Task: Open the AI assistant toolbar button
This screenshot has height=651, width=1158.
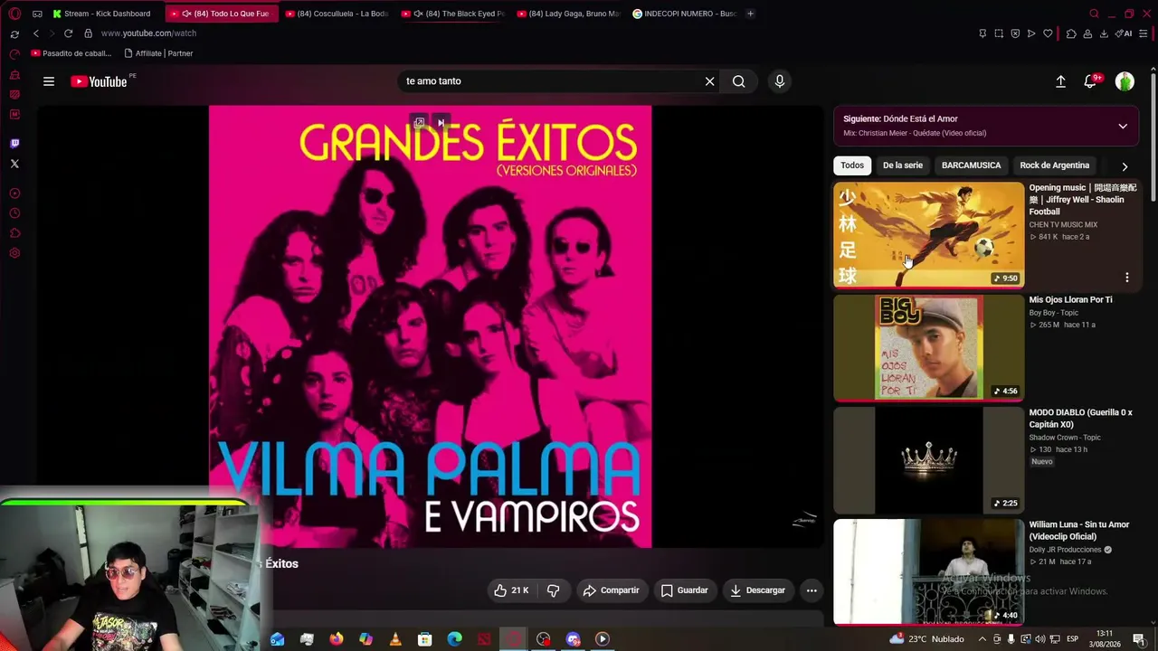Action: (1125, 33)
